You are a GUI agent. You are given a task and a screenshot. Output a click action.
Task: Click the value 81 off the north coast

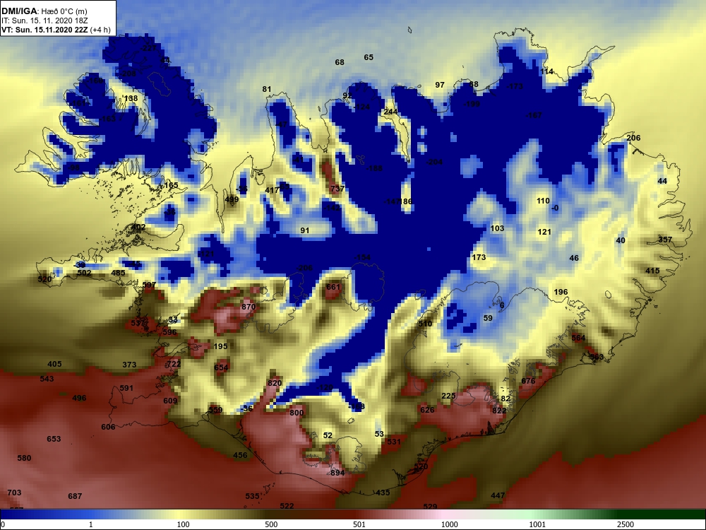pyautogui.click(x=267, y=89)
